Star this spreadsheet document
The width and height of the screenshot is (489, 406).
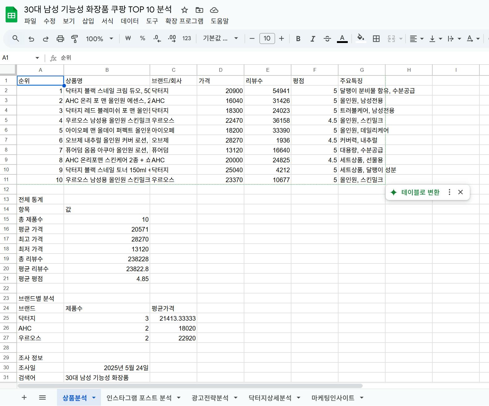[185, 10]
